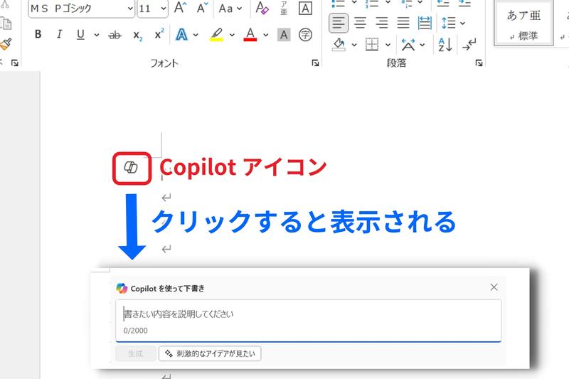Image resolution: width=569 pixels, height=379 pixels.
Task: Open the font size 11 combo box
Action: (152, 9)
